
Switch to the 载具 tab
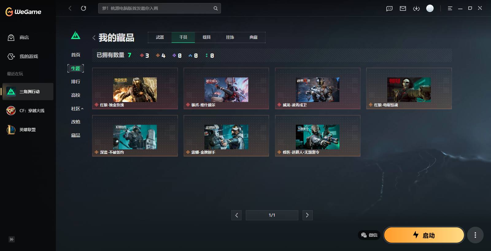207,37
